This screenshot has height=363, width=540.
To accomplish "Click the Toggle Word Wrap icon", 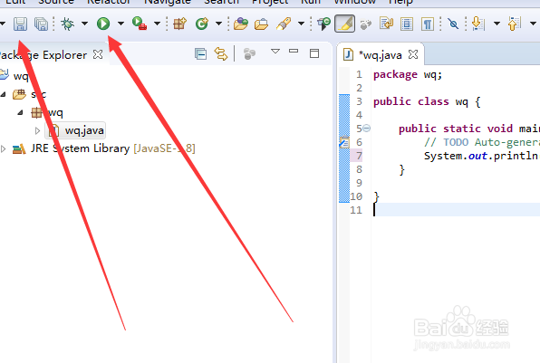I will pos(386,24).
